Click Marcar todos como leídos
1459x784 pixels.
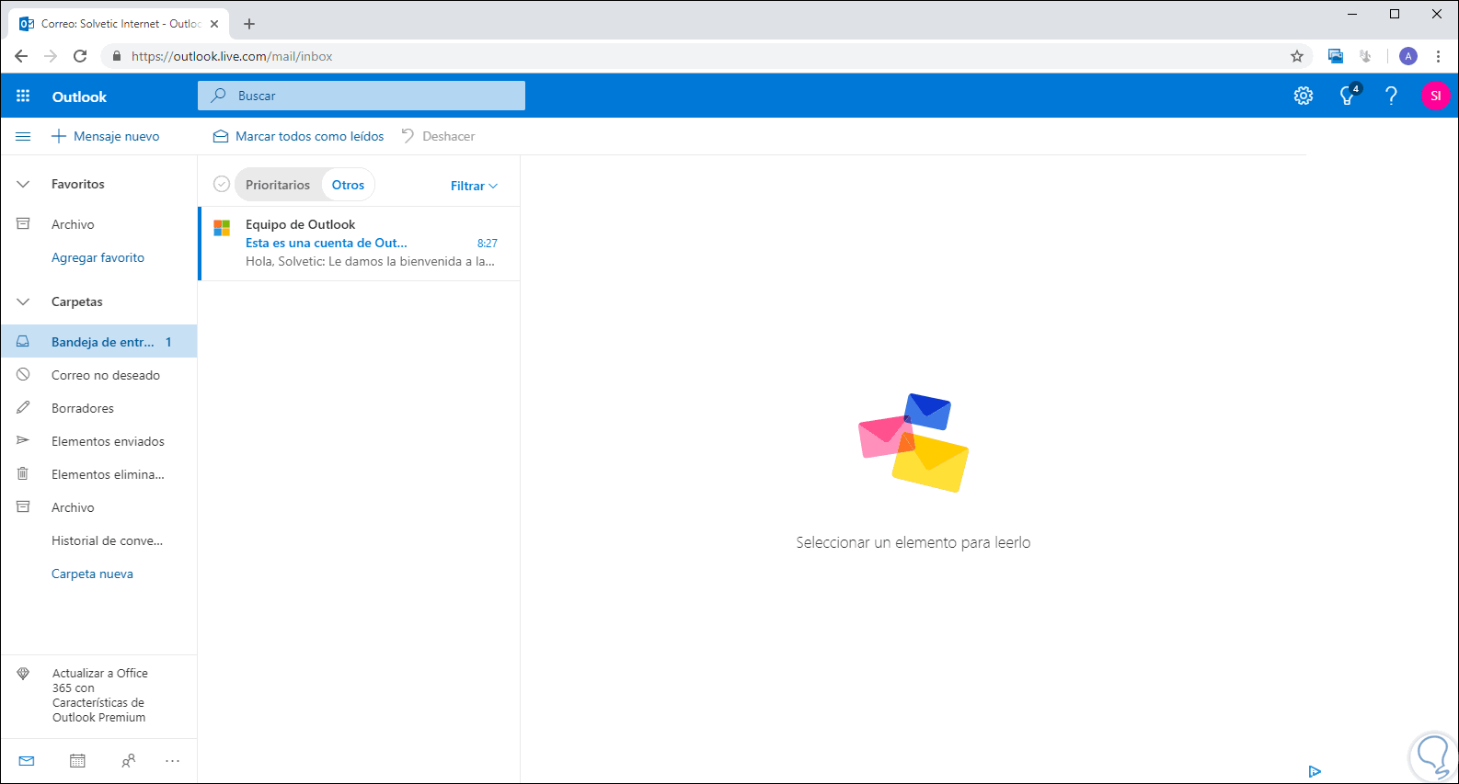(x=299, y=136)
